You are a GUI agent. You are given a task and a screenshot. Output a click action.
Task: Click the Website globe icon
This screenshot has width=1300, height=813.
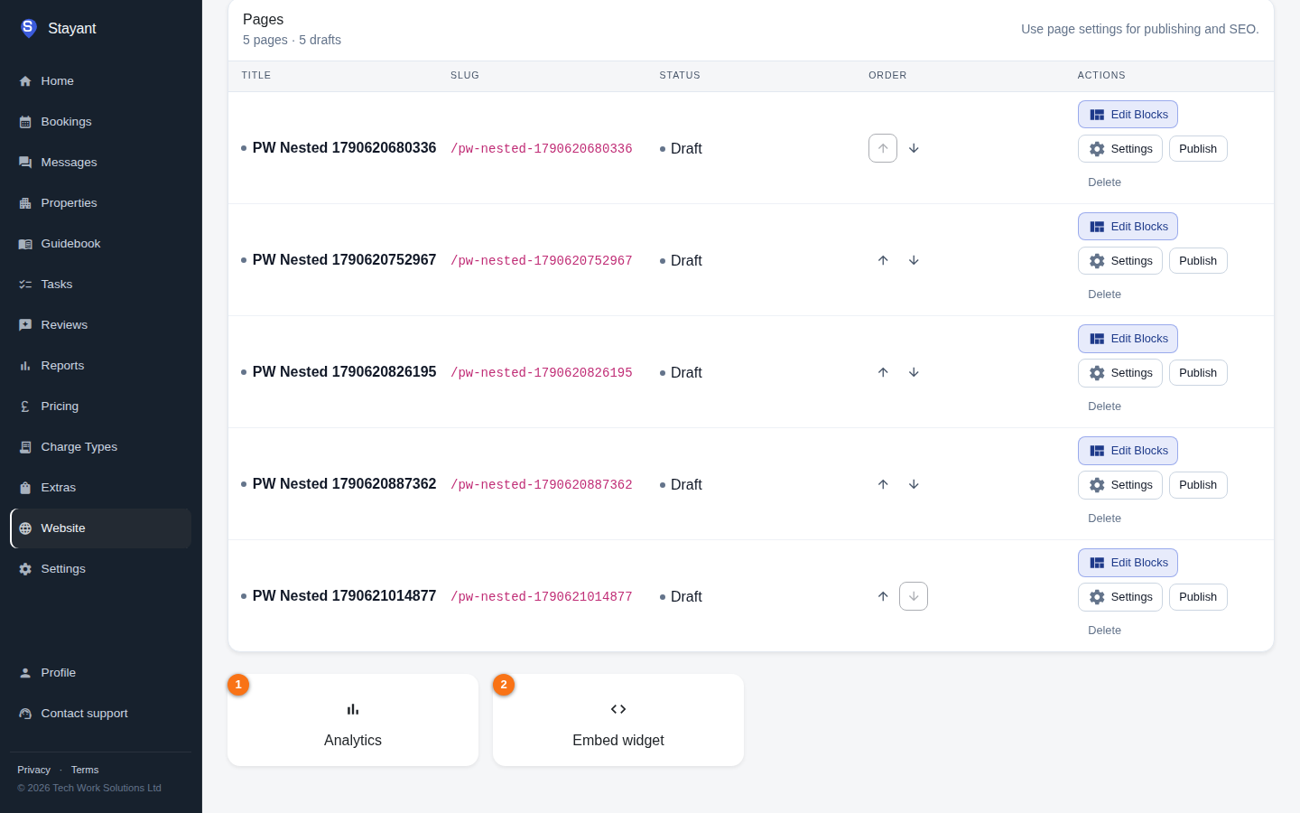25,528
